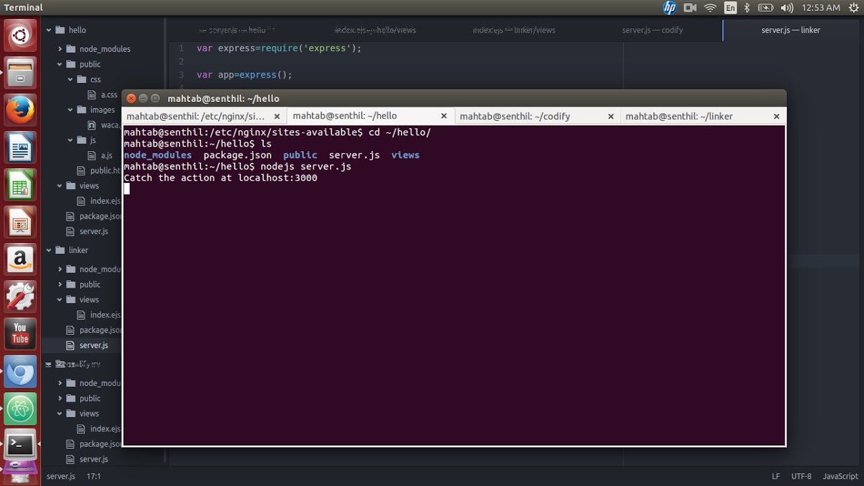Click the Terminal launcher icon
The width and height of the screenshot is (864, 486).
tap(20, 446)
